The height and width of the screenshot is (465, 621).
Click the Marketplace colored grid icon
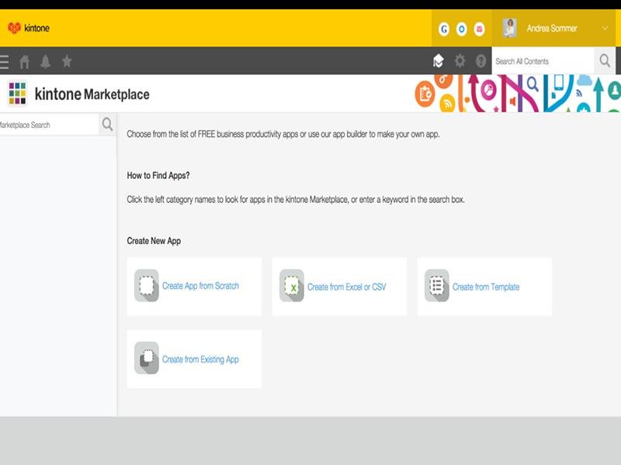17,93
